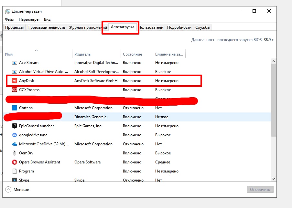Click the Skype app icon
Image resolution: width=292 pixels, height=208 pixels.
14,180
